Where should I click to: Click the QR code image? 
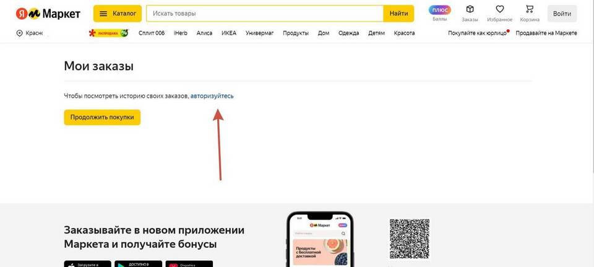click(x=410, y=239)
